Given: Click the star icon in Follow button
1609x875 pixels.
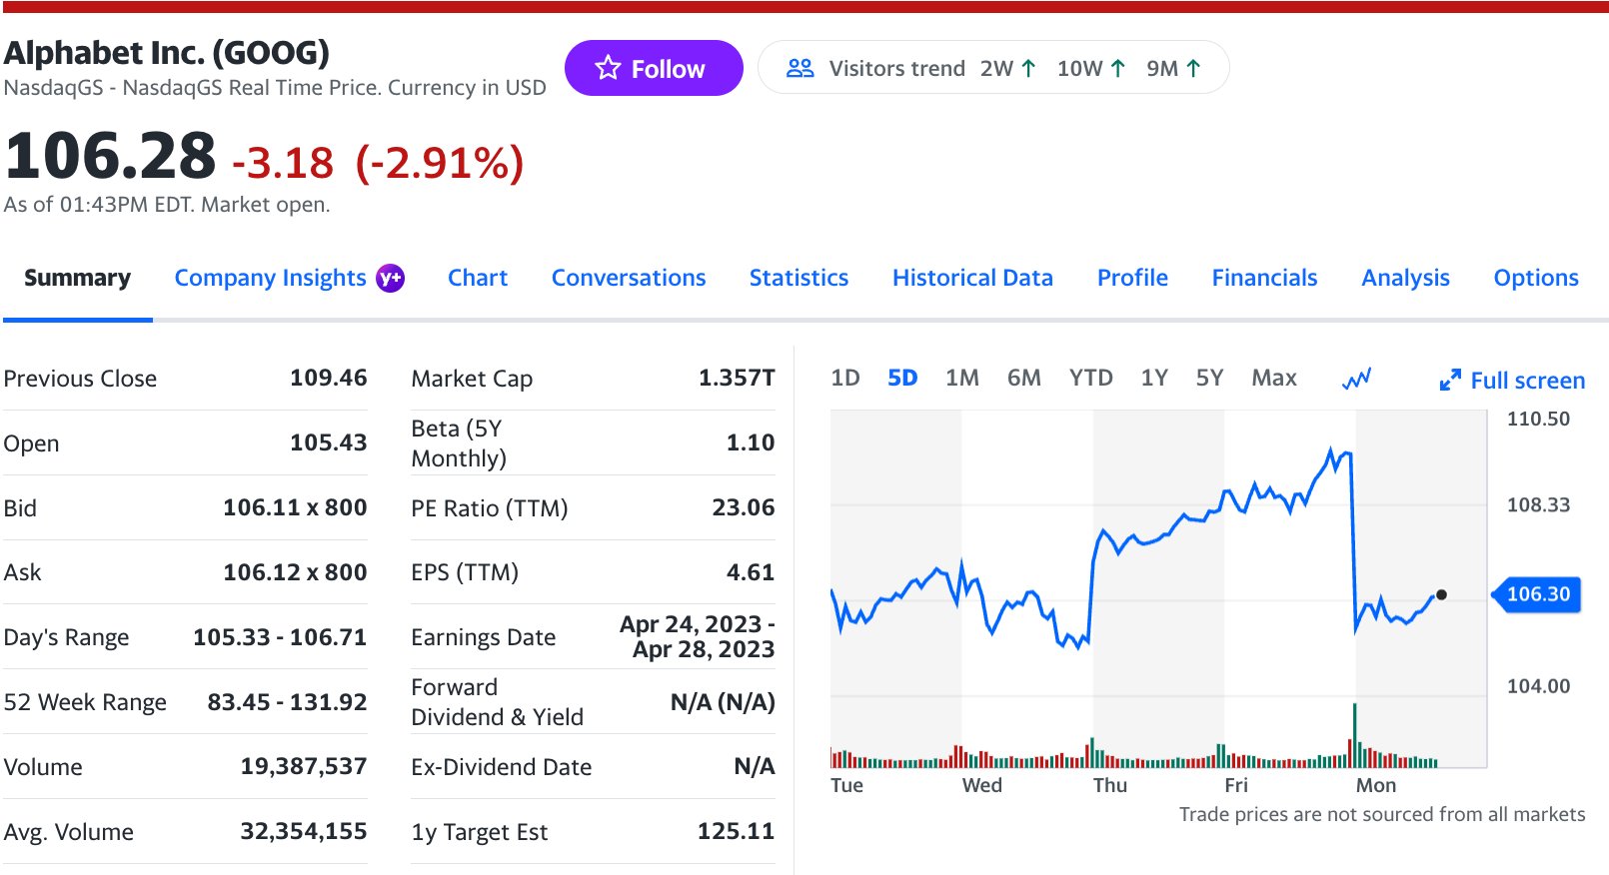Looking at the screenshot, I should tap(608, 68).
